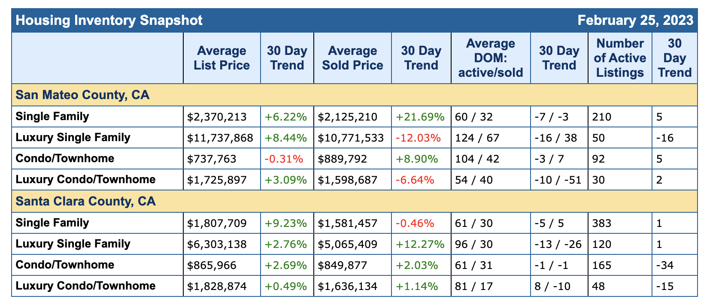The width and height of the screenshot is (728, 308).
Task: Select San Mateo's Condo/Townhome row label
Action: (65, 159)
